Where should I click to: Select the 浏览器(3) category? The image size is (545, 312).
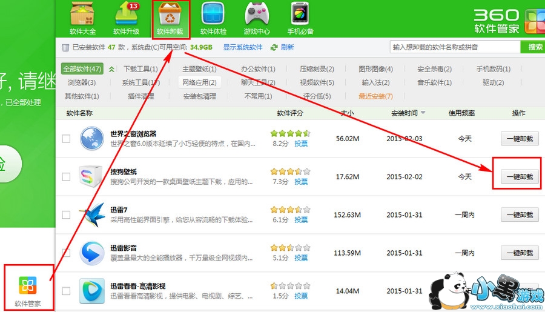82,82
